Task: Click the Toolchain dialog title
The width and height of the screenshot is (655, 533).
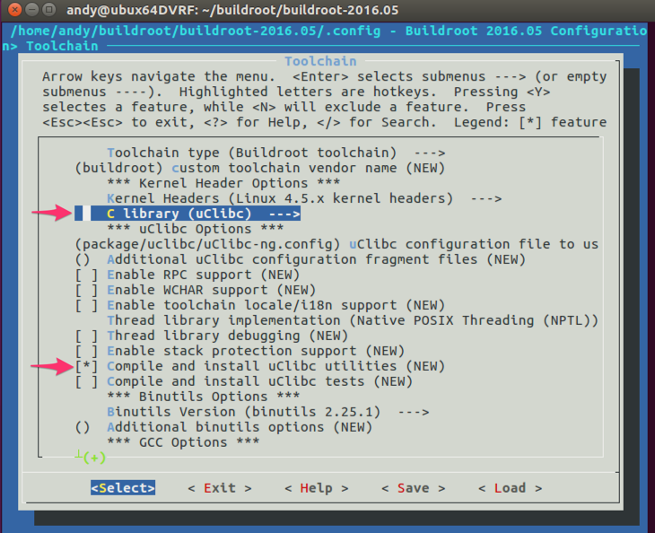Action: (x=320, y=61)
